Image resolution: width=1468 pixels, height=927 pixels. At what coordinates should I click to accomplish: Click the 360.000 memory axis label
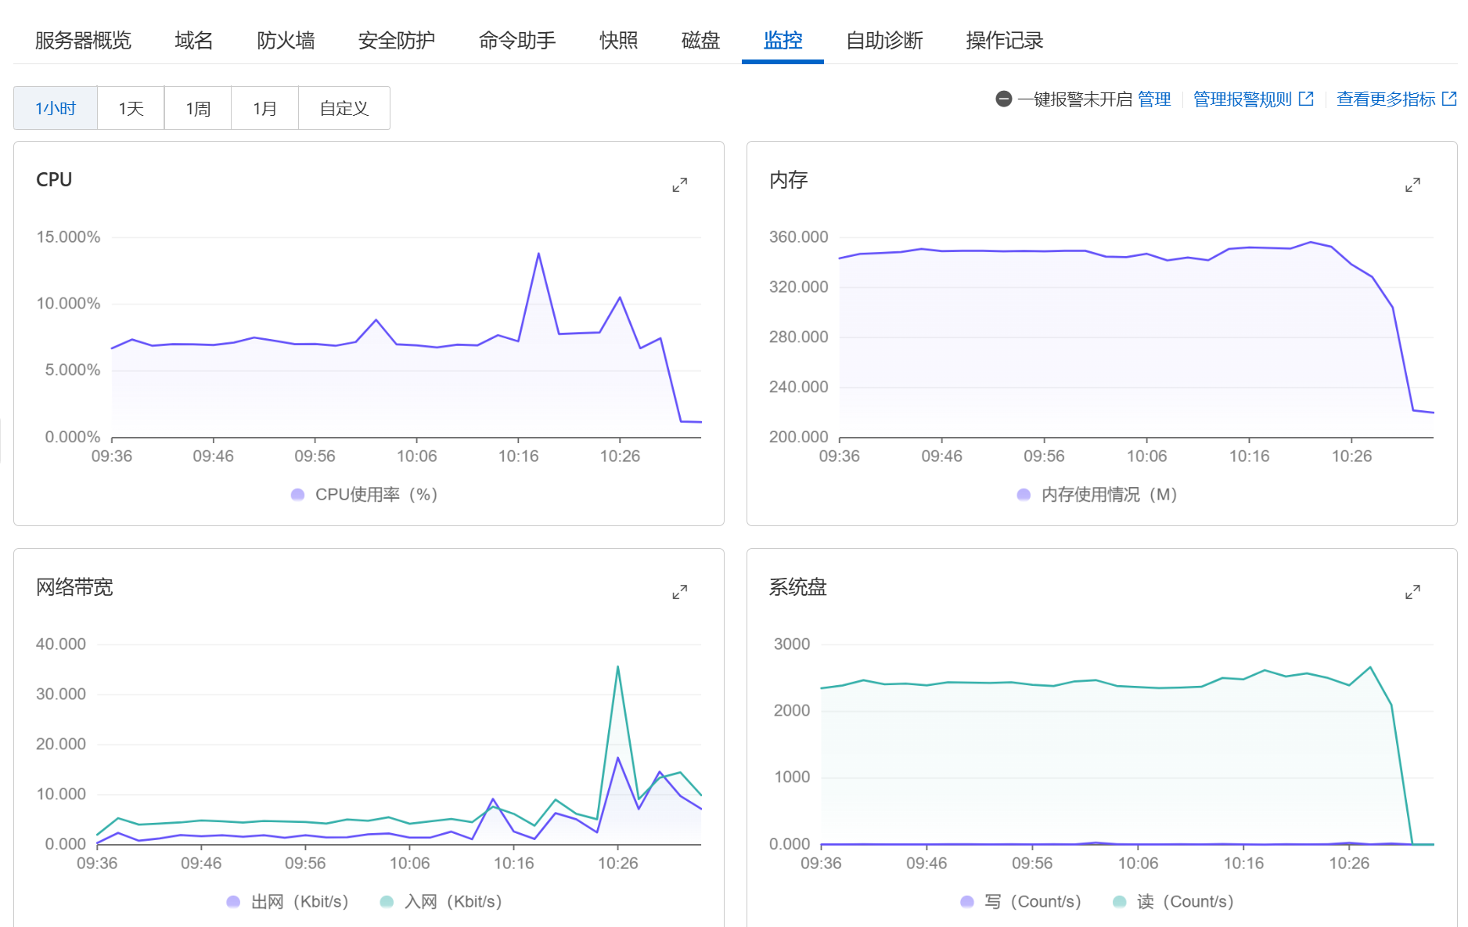tap(798, 236)
